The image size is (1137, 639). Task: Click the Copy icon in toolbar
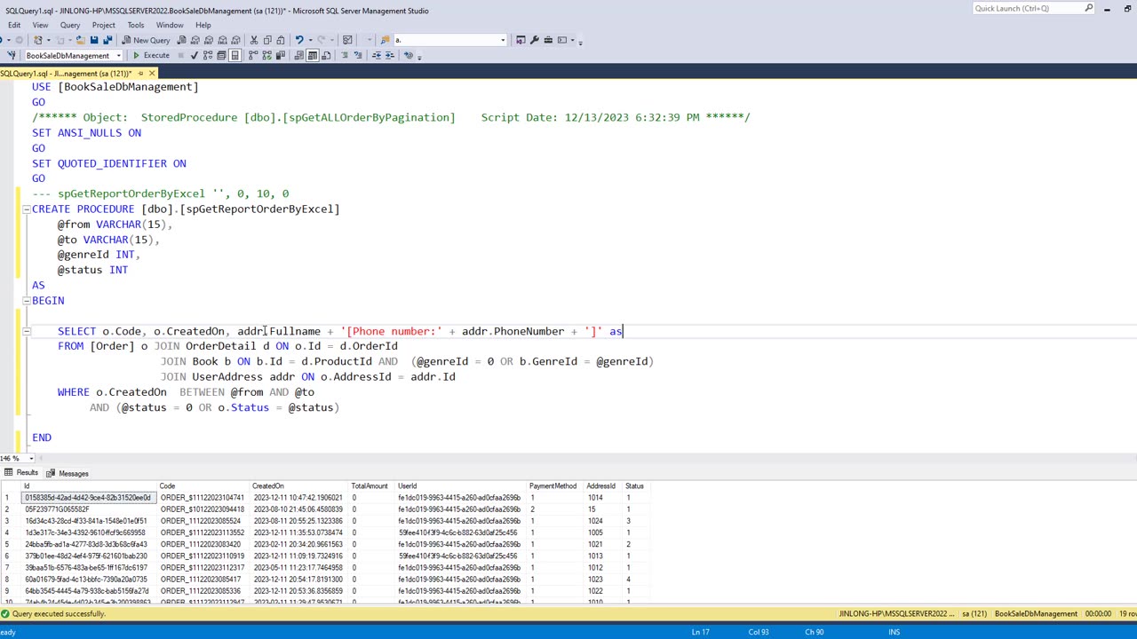(267, 40)
